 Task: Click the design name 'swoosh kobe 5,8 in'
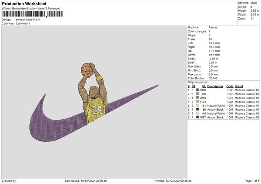[28, 20]
